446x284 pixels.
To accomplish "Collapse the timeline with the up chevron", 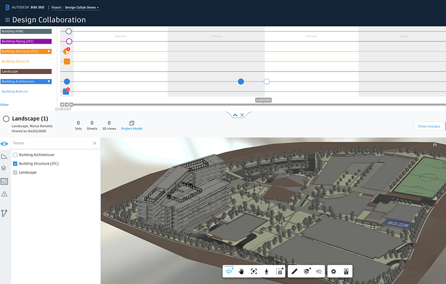I will click(235, 115).
